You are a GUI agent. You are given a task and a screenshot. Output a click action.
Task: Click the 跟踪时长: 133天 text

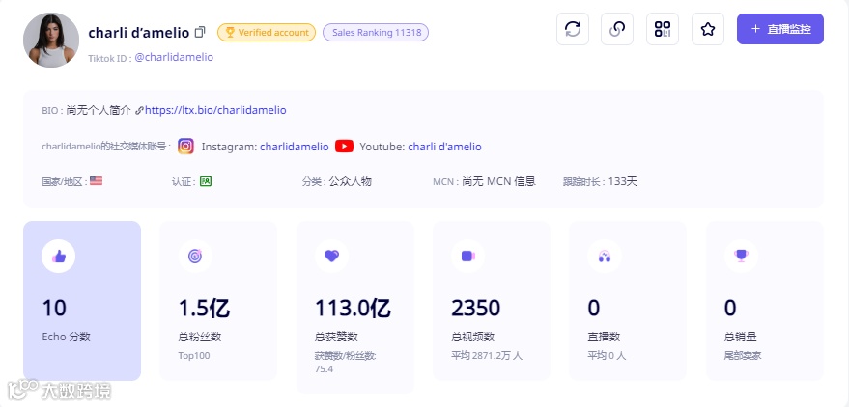600,181
